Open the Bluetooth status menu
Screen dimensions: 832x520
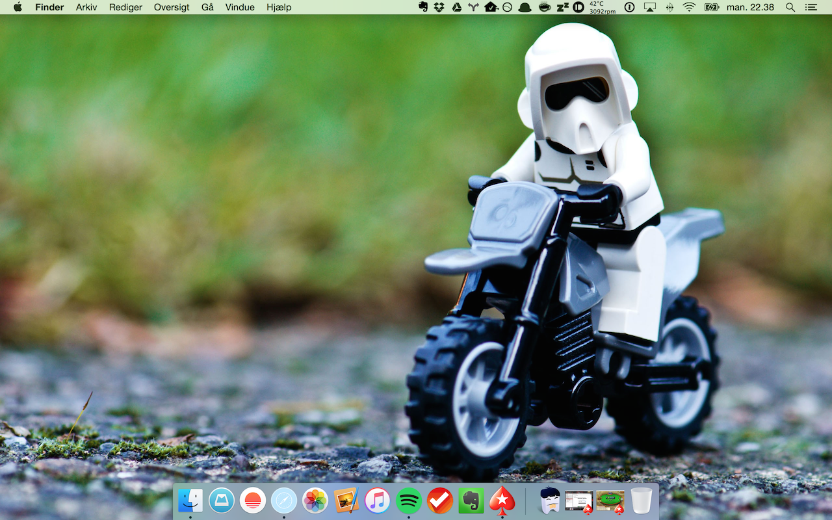click(x=670, y=7)
